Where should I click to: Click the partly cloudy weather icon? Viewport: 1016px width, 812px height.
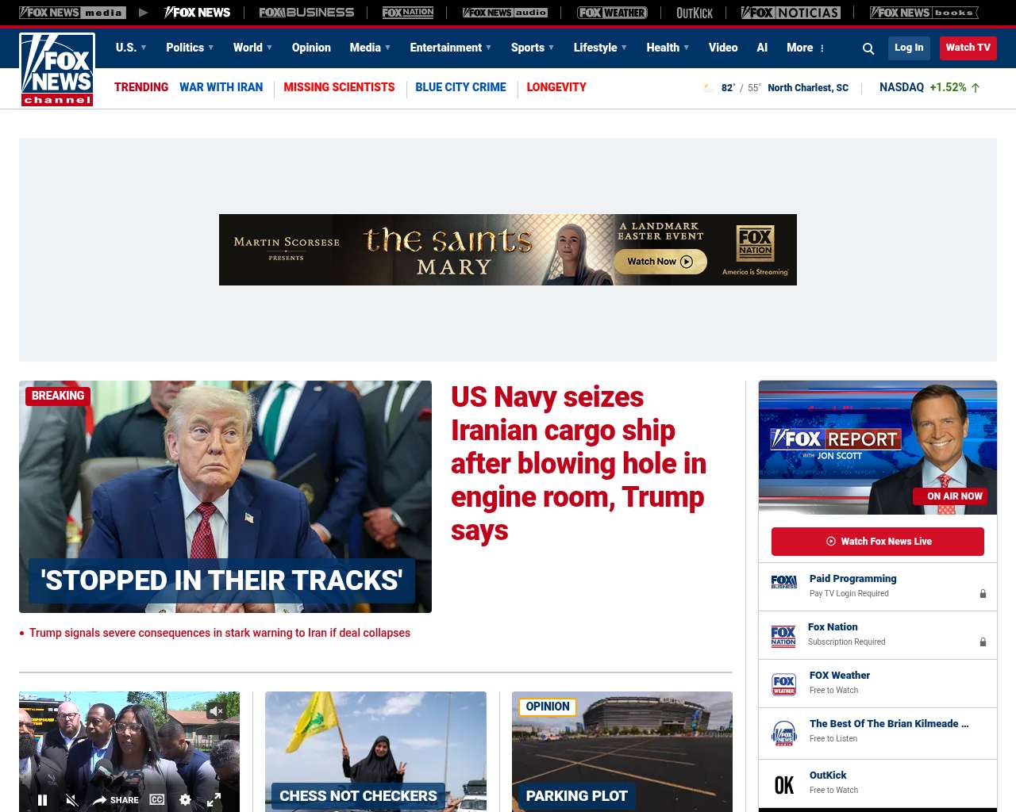click(x=708, y=88)
